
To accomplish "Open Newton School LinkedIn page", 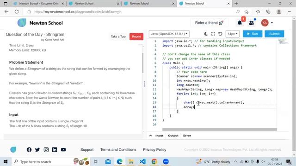I will click(55, 149).
